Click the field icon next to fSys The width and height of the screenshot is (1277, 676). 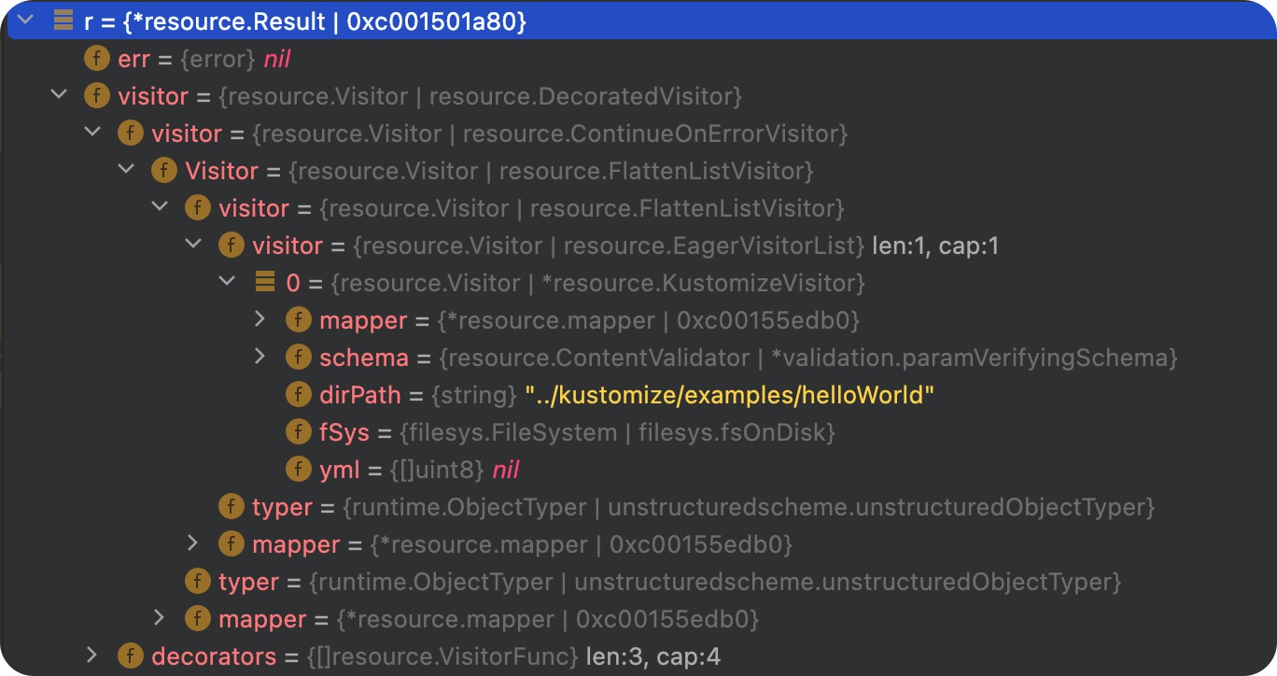tap(298, 432)
